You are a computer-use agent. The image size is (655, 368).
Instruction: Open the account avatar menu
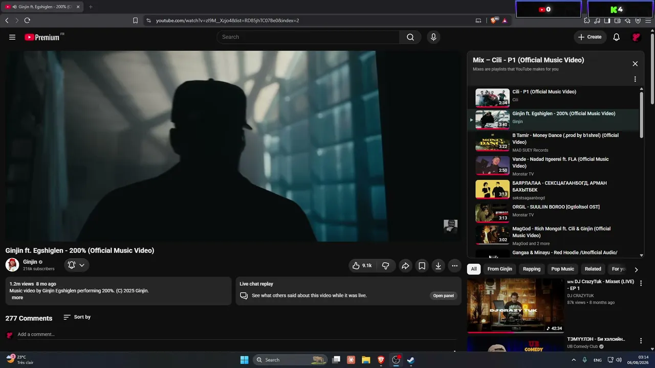click(636, 37)
